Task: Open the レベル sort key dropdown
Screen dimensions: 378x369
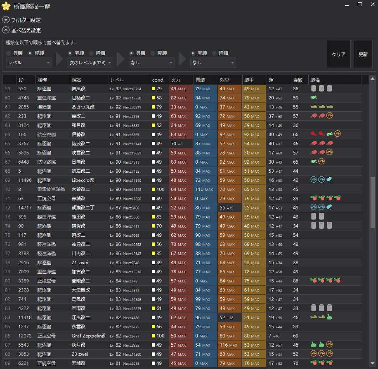Action: (29, 63)
